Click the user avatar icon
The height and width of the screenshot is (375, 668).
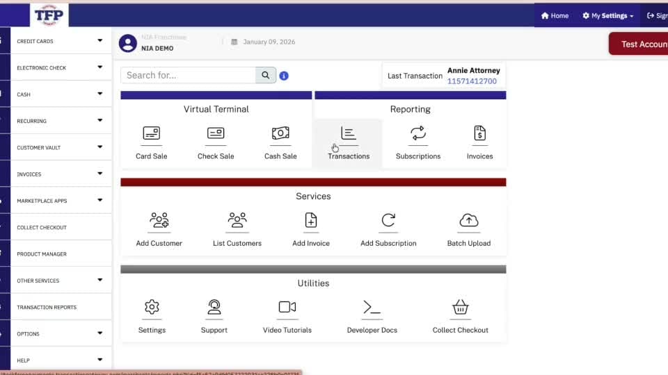(x=128, y=43)
